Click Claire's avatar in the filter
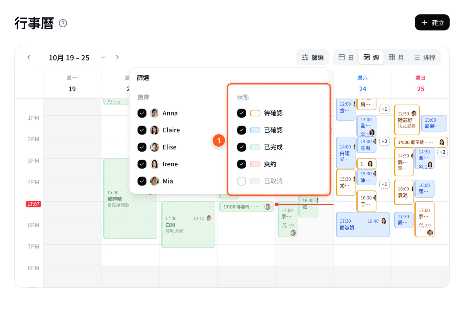 pyautogui.click(x=155, y=130)
